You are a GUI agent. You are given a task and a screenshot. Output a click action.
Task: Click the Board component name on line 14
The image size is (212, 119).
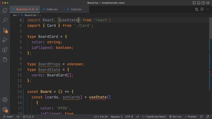point(46,92)
